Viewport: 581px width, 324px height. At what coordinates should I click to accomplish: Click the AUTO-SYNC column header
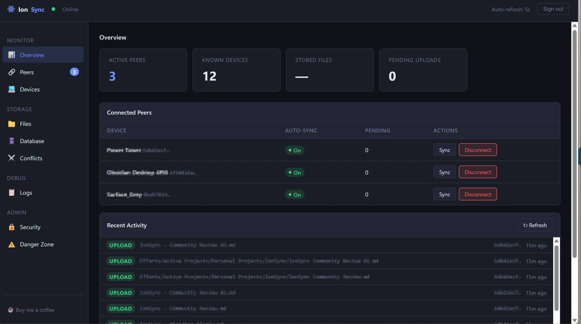[x=301, y=130]
